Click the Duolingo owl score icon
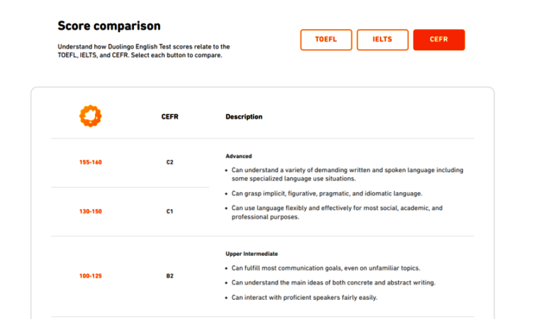This screenshot has height=319, width=539. 90,116
